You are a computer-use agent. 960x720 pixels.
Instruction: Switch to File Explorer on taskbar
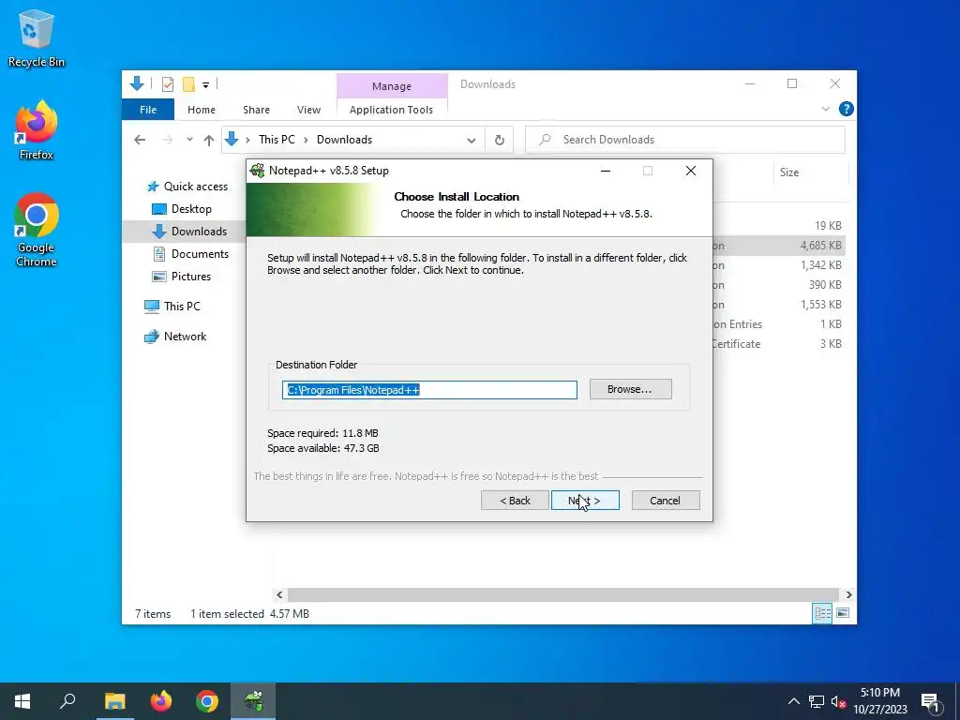[x=114, y=701]
